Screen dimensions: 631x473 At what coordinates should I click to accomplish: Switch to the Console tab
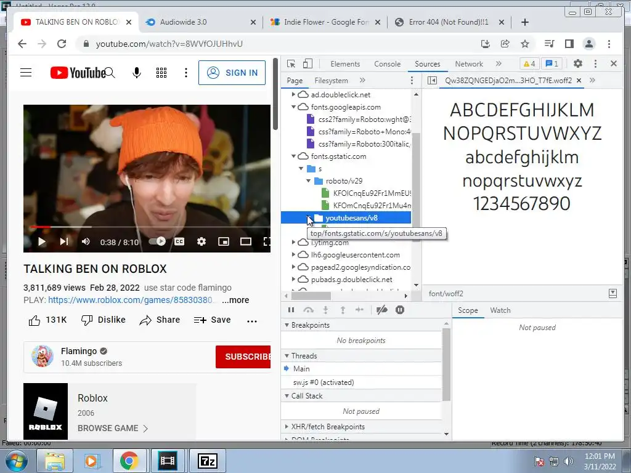387,64
